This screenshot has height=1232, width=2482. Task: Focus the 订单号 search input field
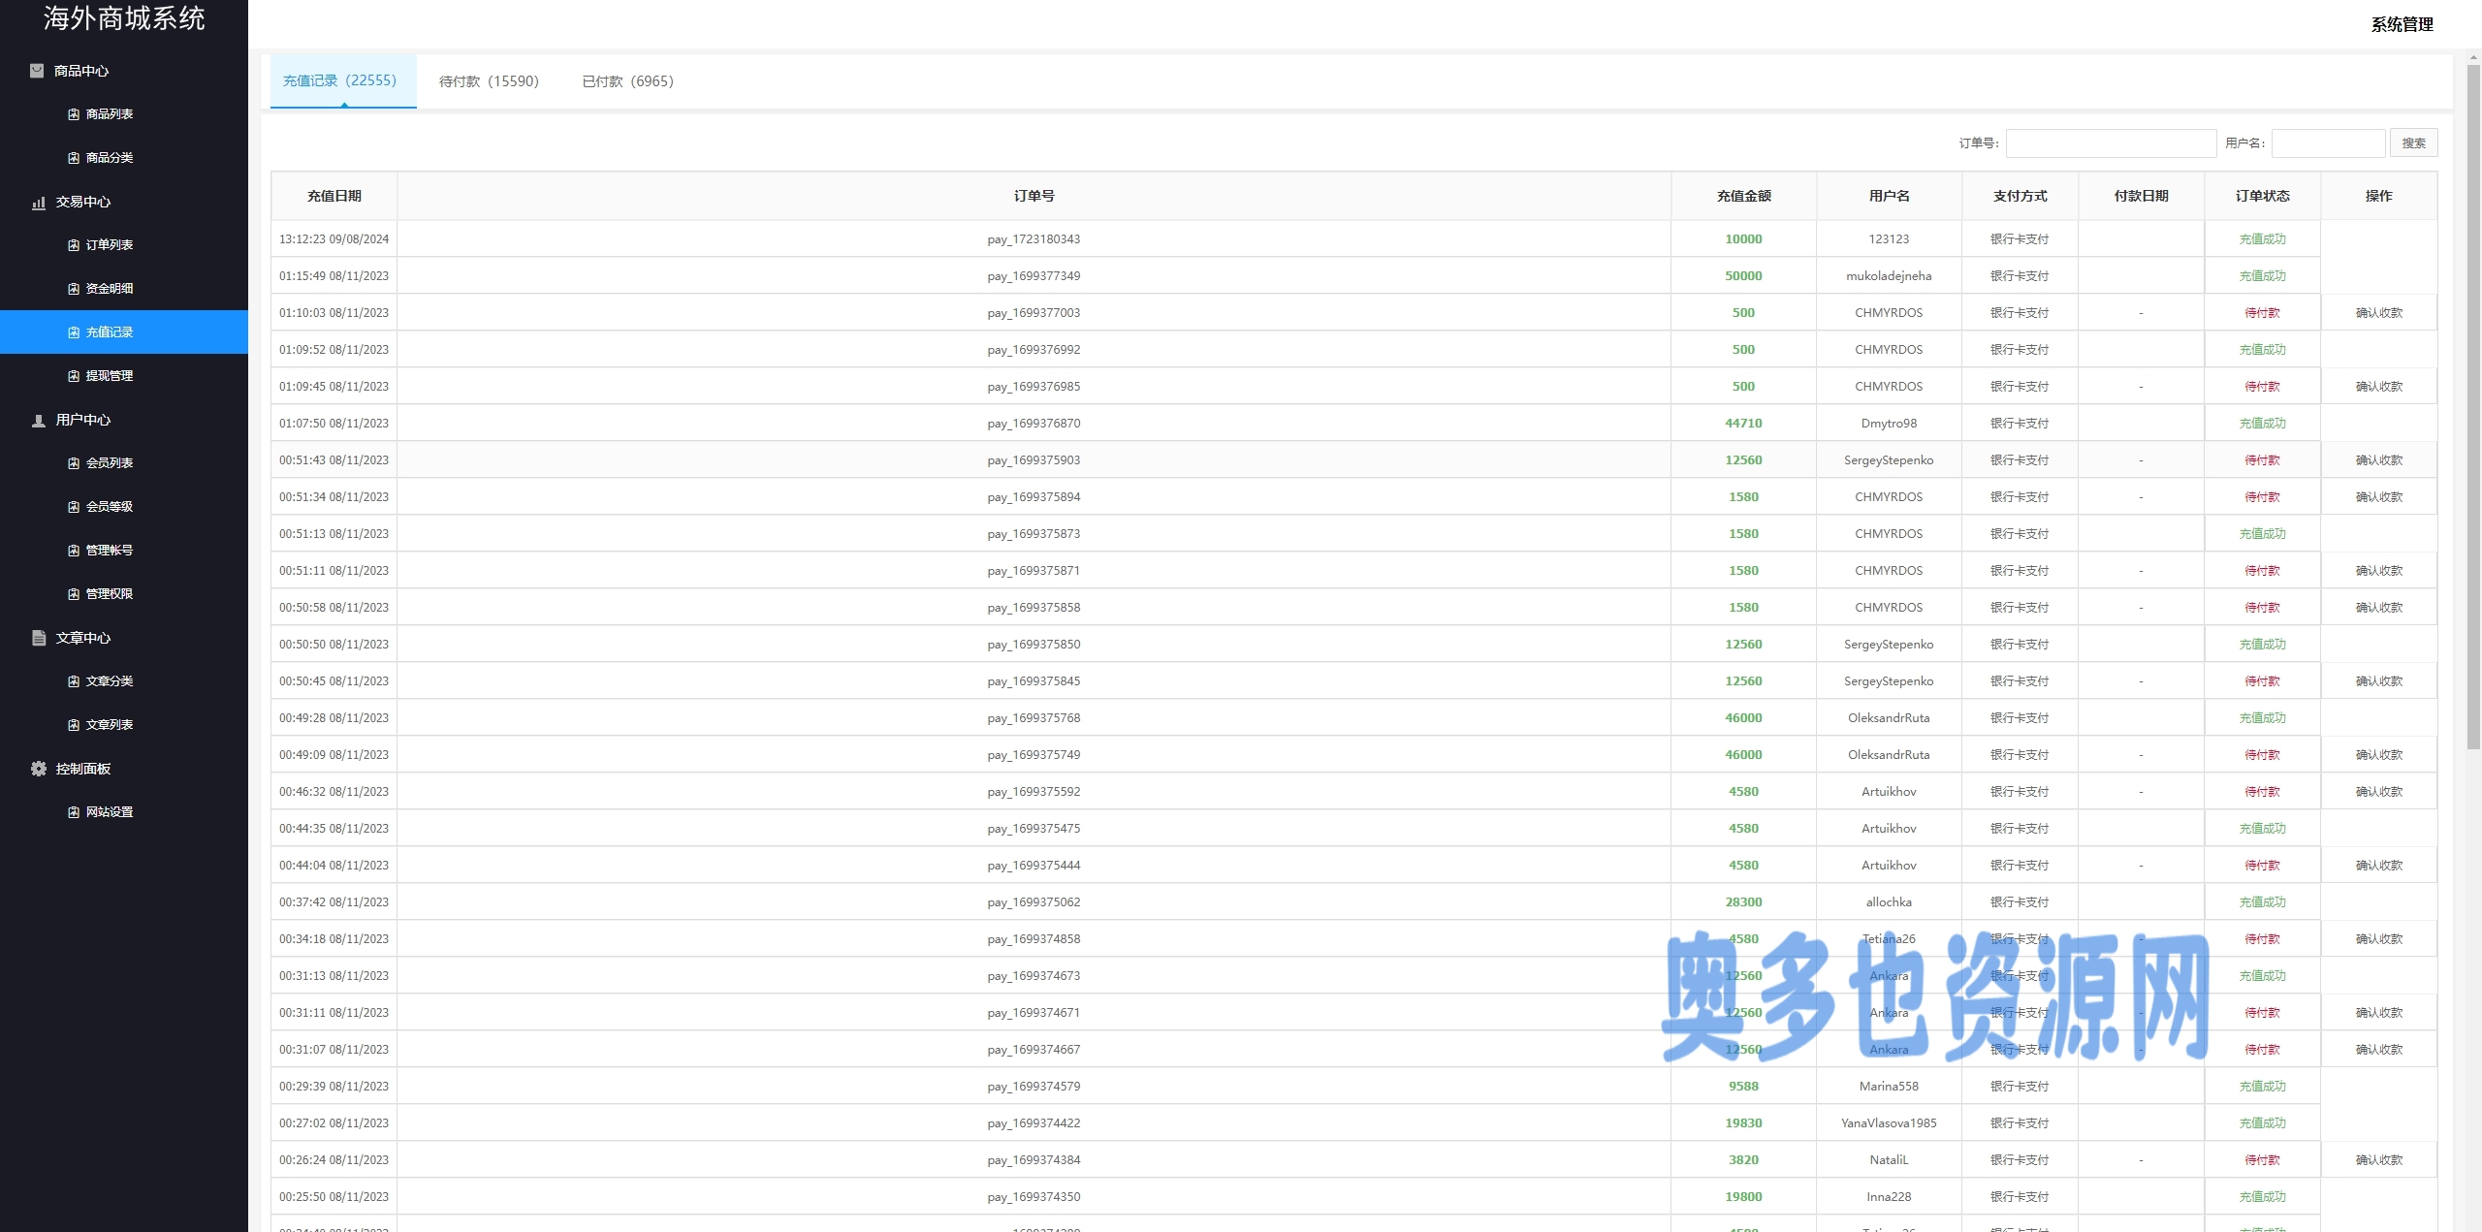click(2111, 143)
